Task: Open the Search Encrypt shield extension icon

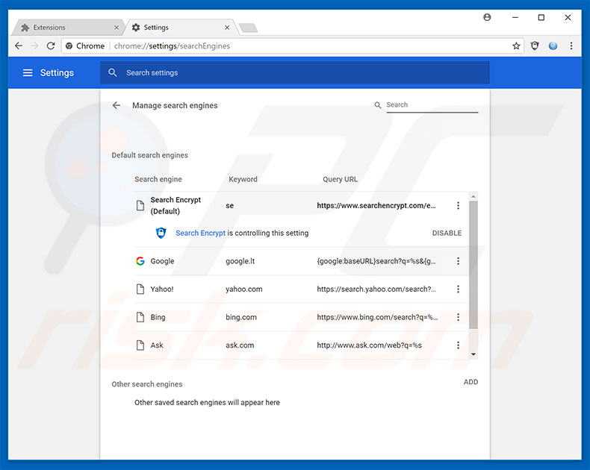Action: 535,46
